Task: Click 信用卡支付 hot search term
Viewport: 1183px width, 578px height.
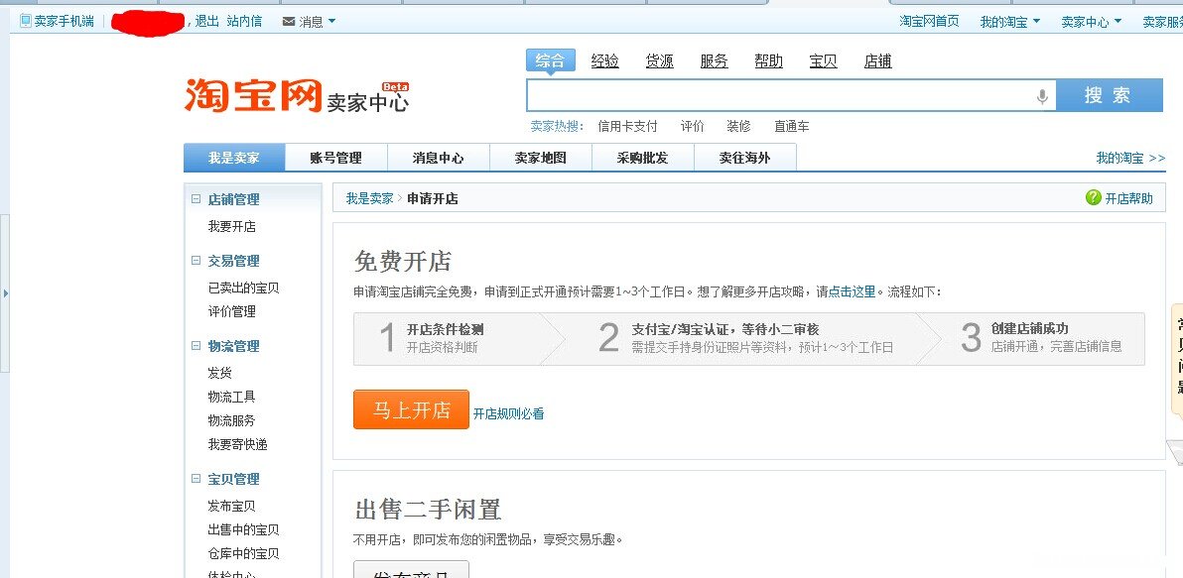Action: [x=627, y=126]
